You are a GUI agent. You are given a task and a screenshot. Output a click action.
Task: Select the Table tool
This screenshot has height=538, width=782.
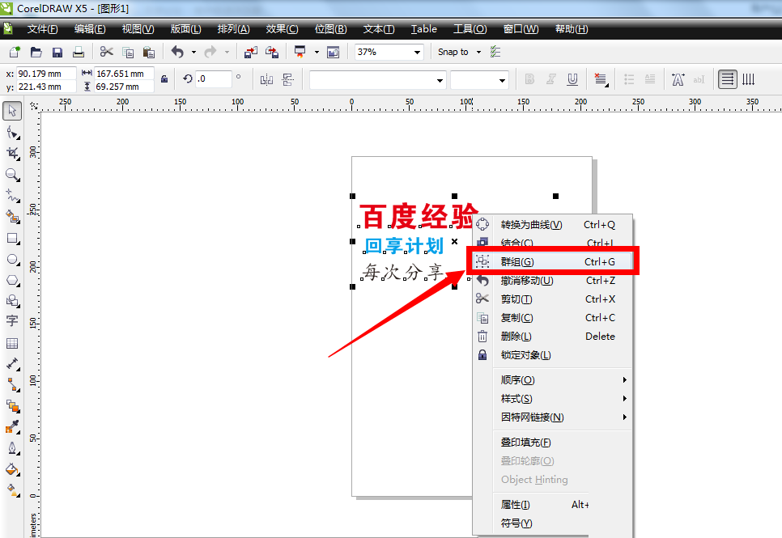[x=12, y=343]
